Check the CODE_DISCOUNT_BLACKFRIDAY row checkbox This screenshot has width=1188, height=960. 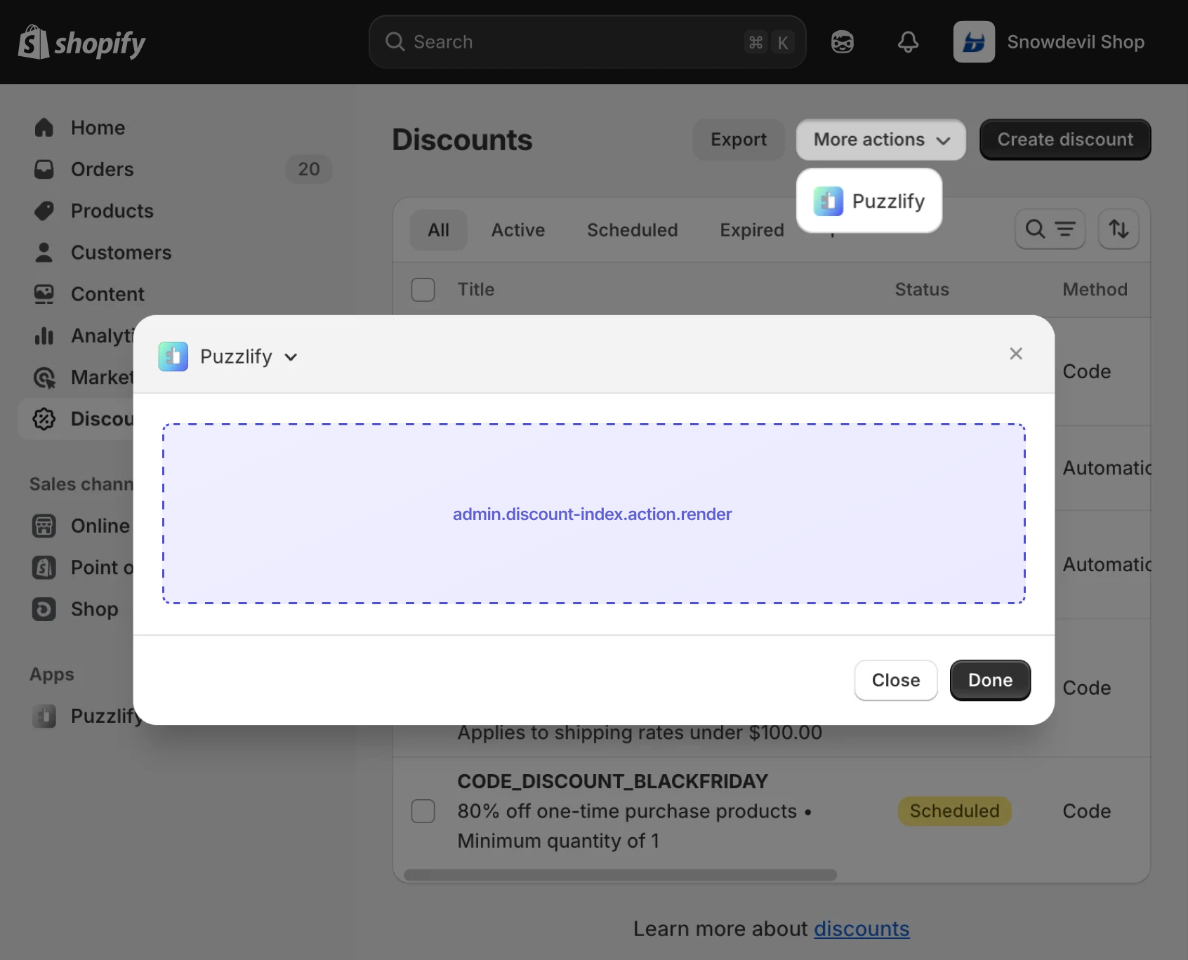[x=423, y=811]
